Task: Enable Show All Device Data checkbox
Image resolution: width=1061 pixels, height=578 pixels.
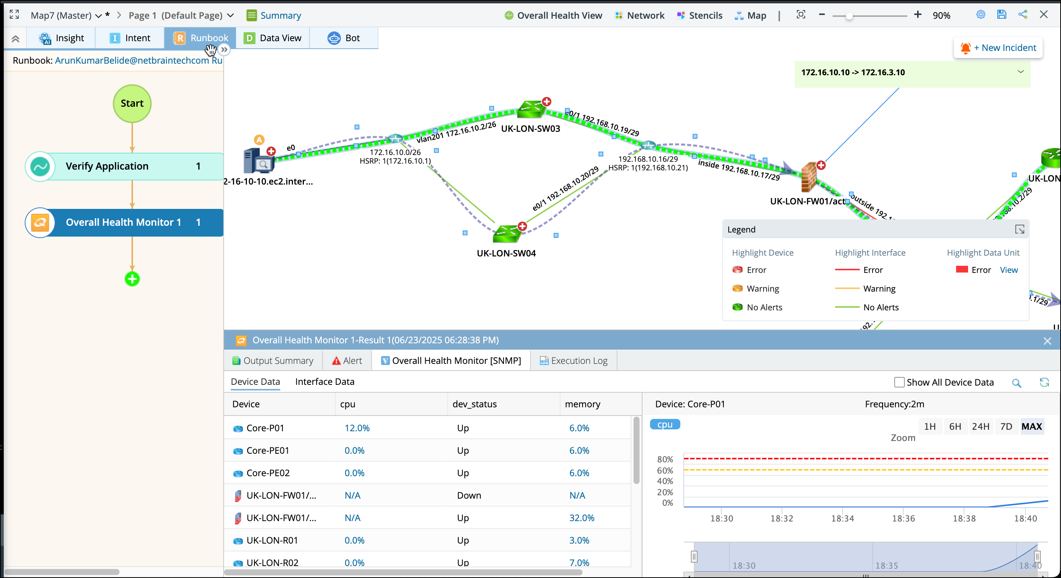Action: [x=899, y=383]
